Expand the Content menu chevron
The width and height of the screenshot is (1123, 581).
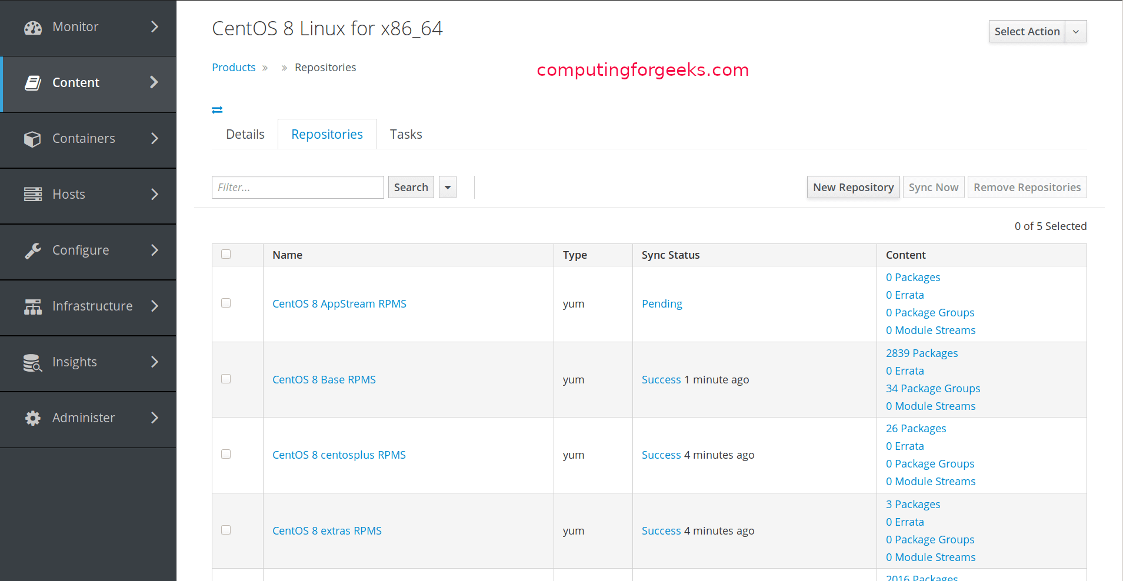pos(154,82)
